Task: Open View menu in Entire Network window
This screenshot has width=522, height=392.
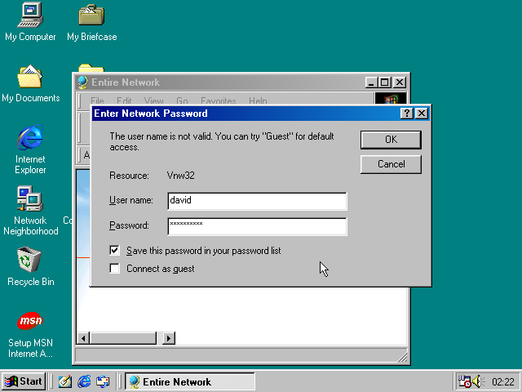Action: (x=153, y=100)
